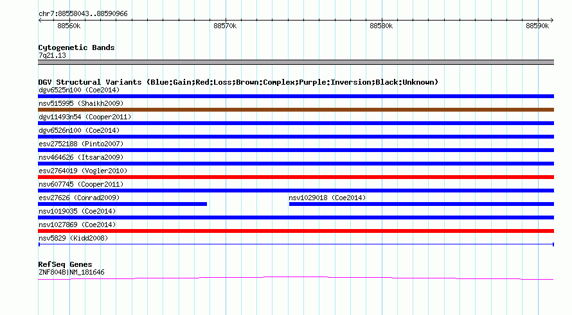Open variant label esv2764019 (Vogler2010)

pos(83,171)
